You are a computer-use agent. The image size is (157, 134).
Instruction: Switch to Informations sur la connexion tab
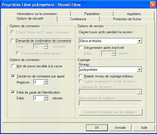click(x=37, y=14)
